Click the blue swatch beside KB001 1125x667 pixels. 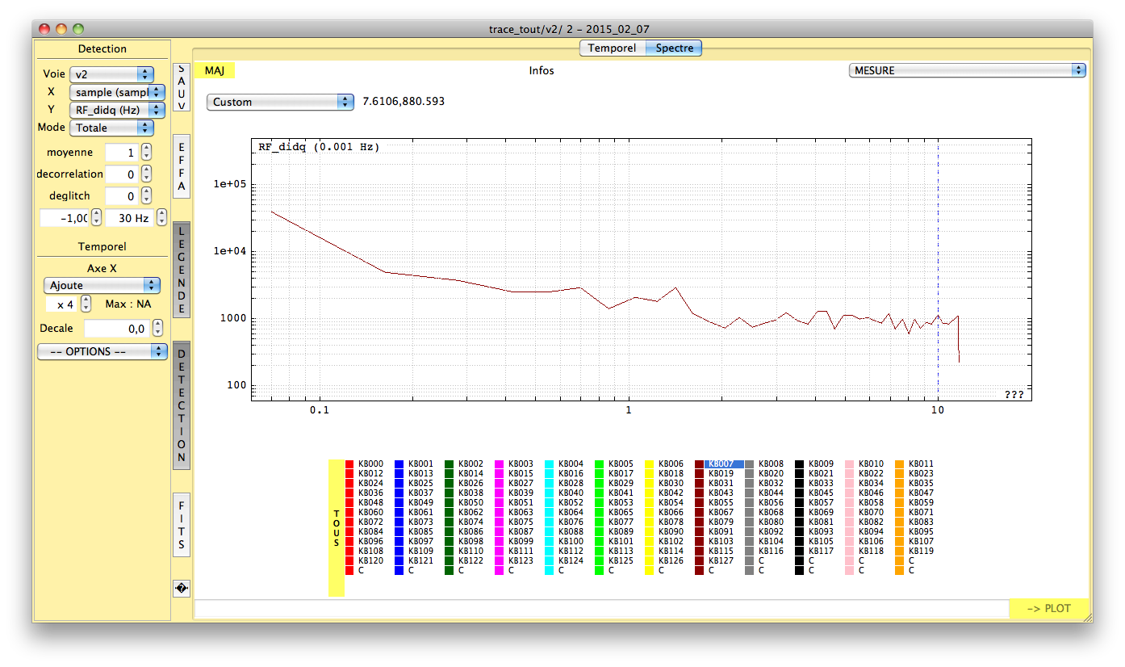click(x=399, y=464)
